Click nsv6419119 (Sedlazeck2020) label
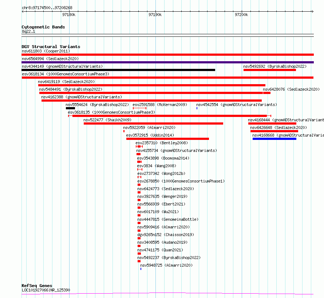Screen dimensions: 324x298 tap(66, 82)
